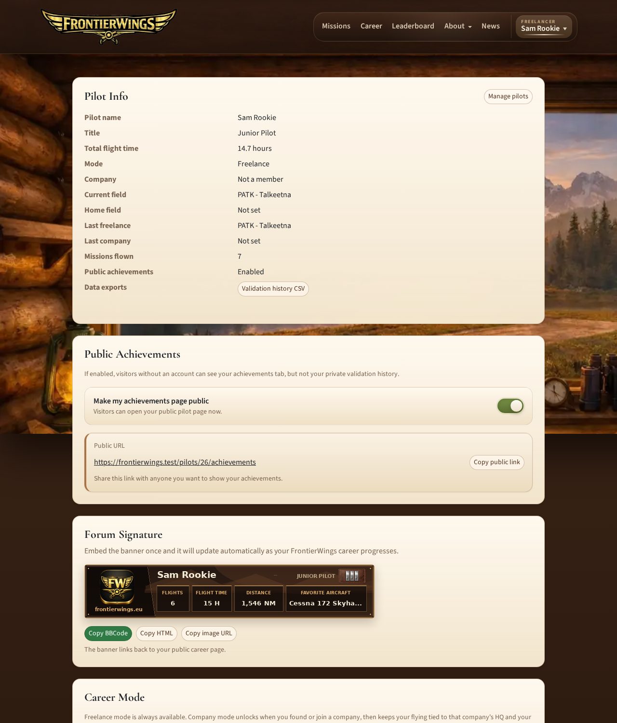Click the 'Enabled' public achievements value

[251, 272]
